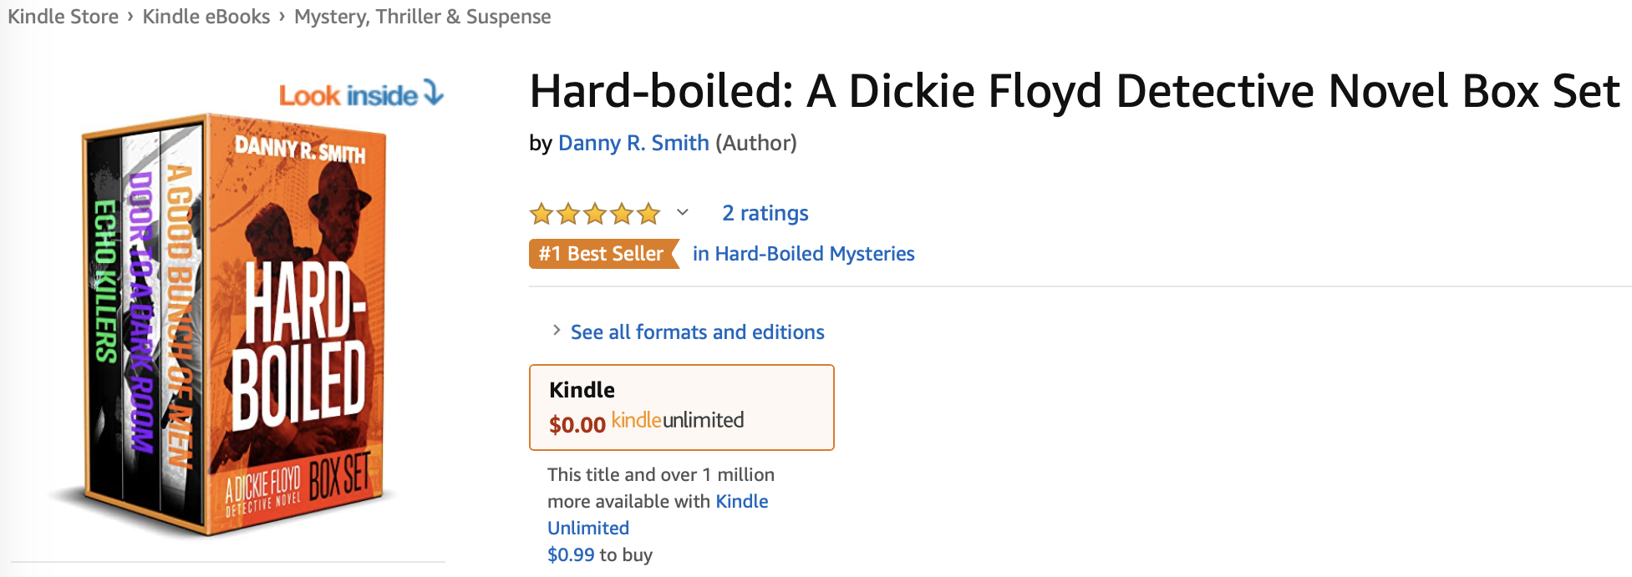This screenshot has width=1632, height=577.
Task: Expand the star rating dropdown chevron
Action: 683,212
